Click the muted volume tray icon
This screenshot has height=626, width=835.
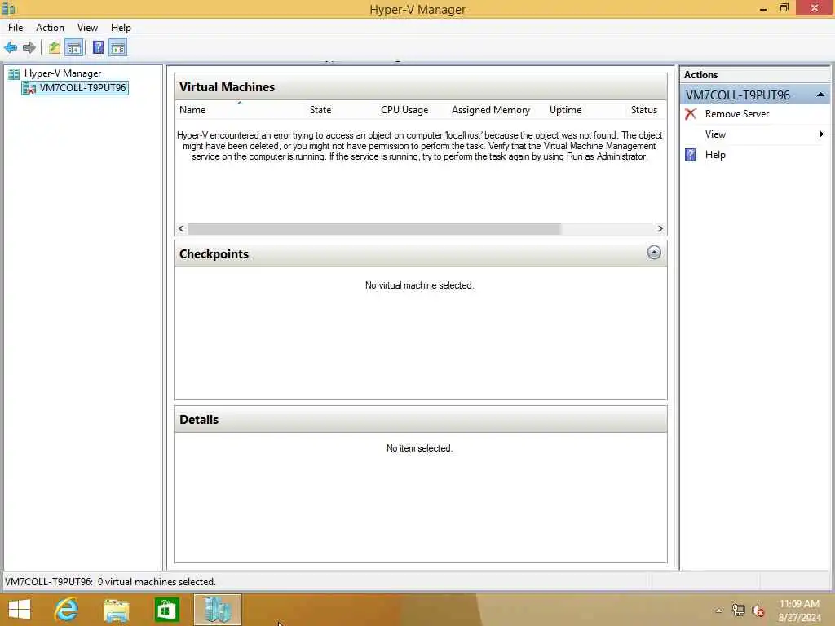tap(758, 611)
